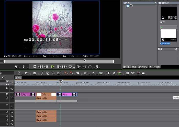Click the green Play button
The width and height of the screenshot is (179, 127).
52,67
